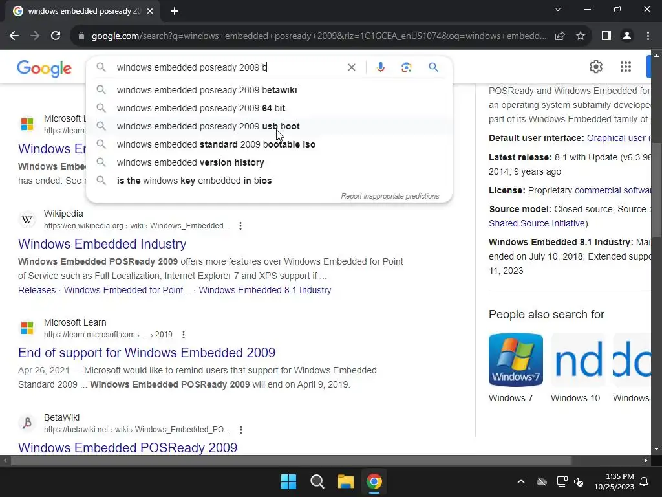Image resolution: width=662 pixels, height=497 pixels.
Task: Open Google quick settings gear
Action: pos(595,67)
